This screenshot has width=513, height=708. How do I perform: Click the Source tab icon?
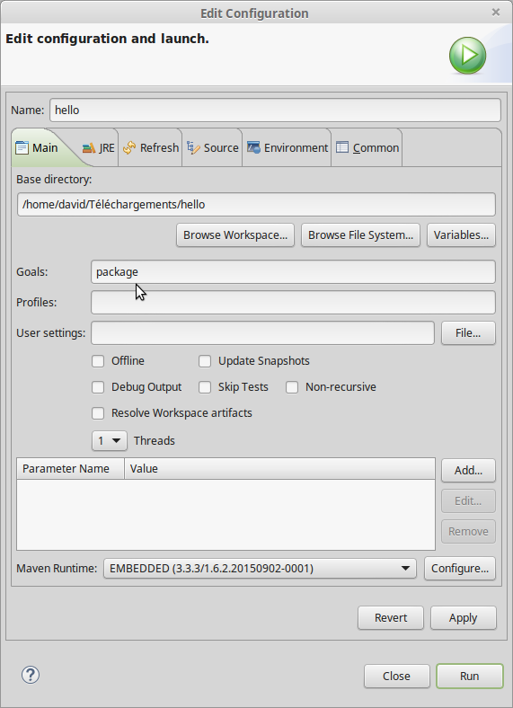pyautogui.click(x=193, y=147)
